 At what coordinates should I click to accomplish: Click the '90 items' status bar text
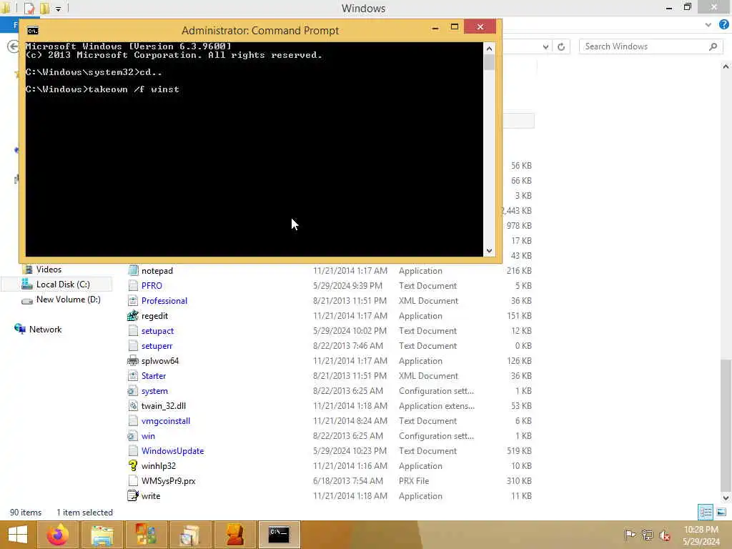click(26, 513)
